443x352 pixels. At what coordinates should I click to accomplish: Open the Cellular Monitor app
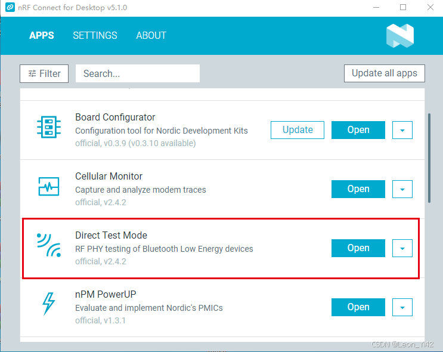358,189
